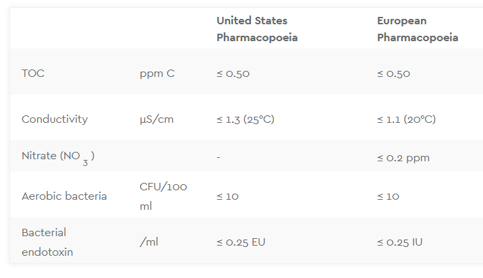
Task: Select Aerobic bacteria value under European Pharmacopoeia
Action: pyautogui.click(x=388, y=196)
